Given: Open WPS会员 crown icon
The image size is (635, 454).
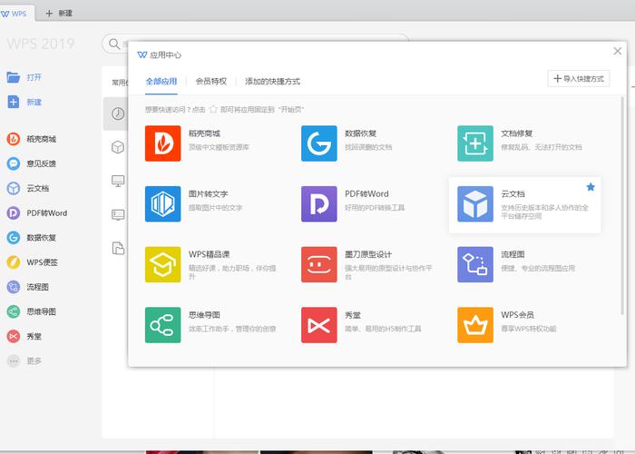Looking at the screenshot, I should [x=475, y=325].
